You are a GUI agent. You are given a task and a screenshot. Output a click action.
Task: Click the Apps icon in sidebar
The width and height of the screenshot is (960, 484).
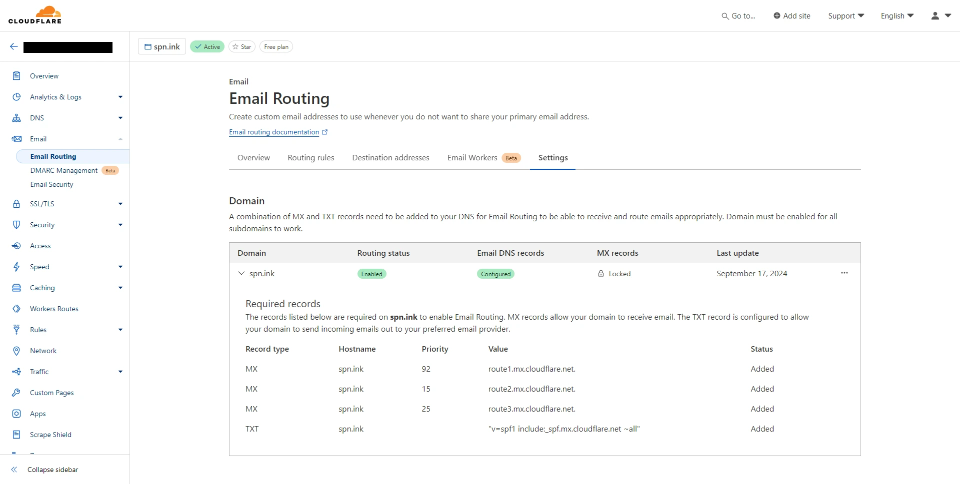click(16, 414)
